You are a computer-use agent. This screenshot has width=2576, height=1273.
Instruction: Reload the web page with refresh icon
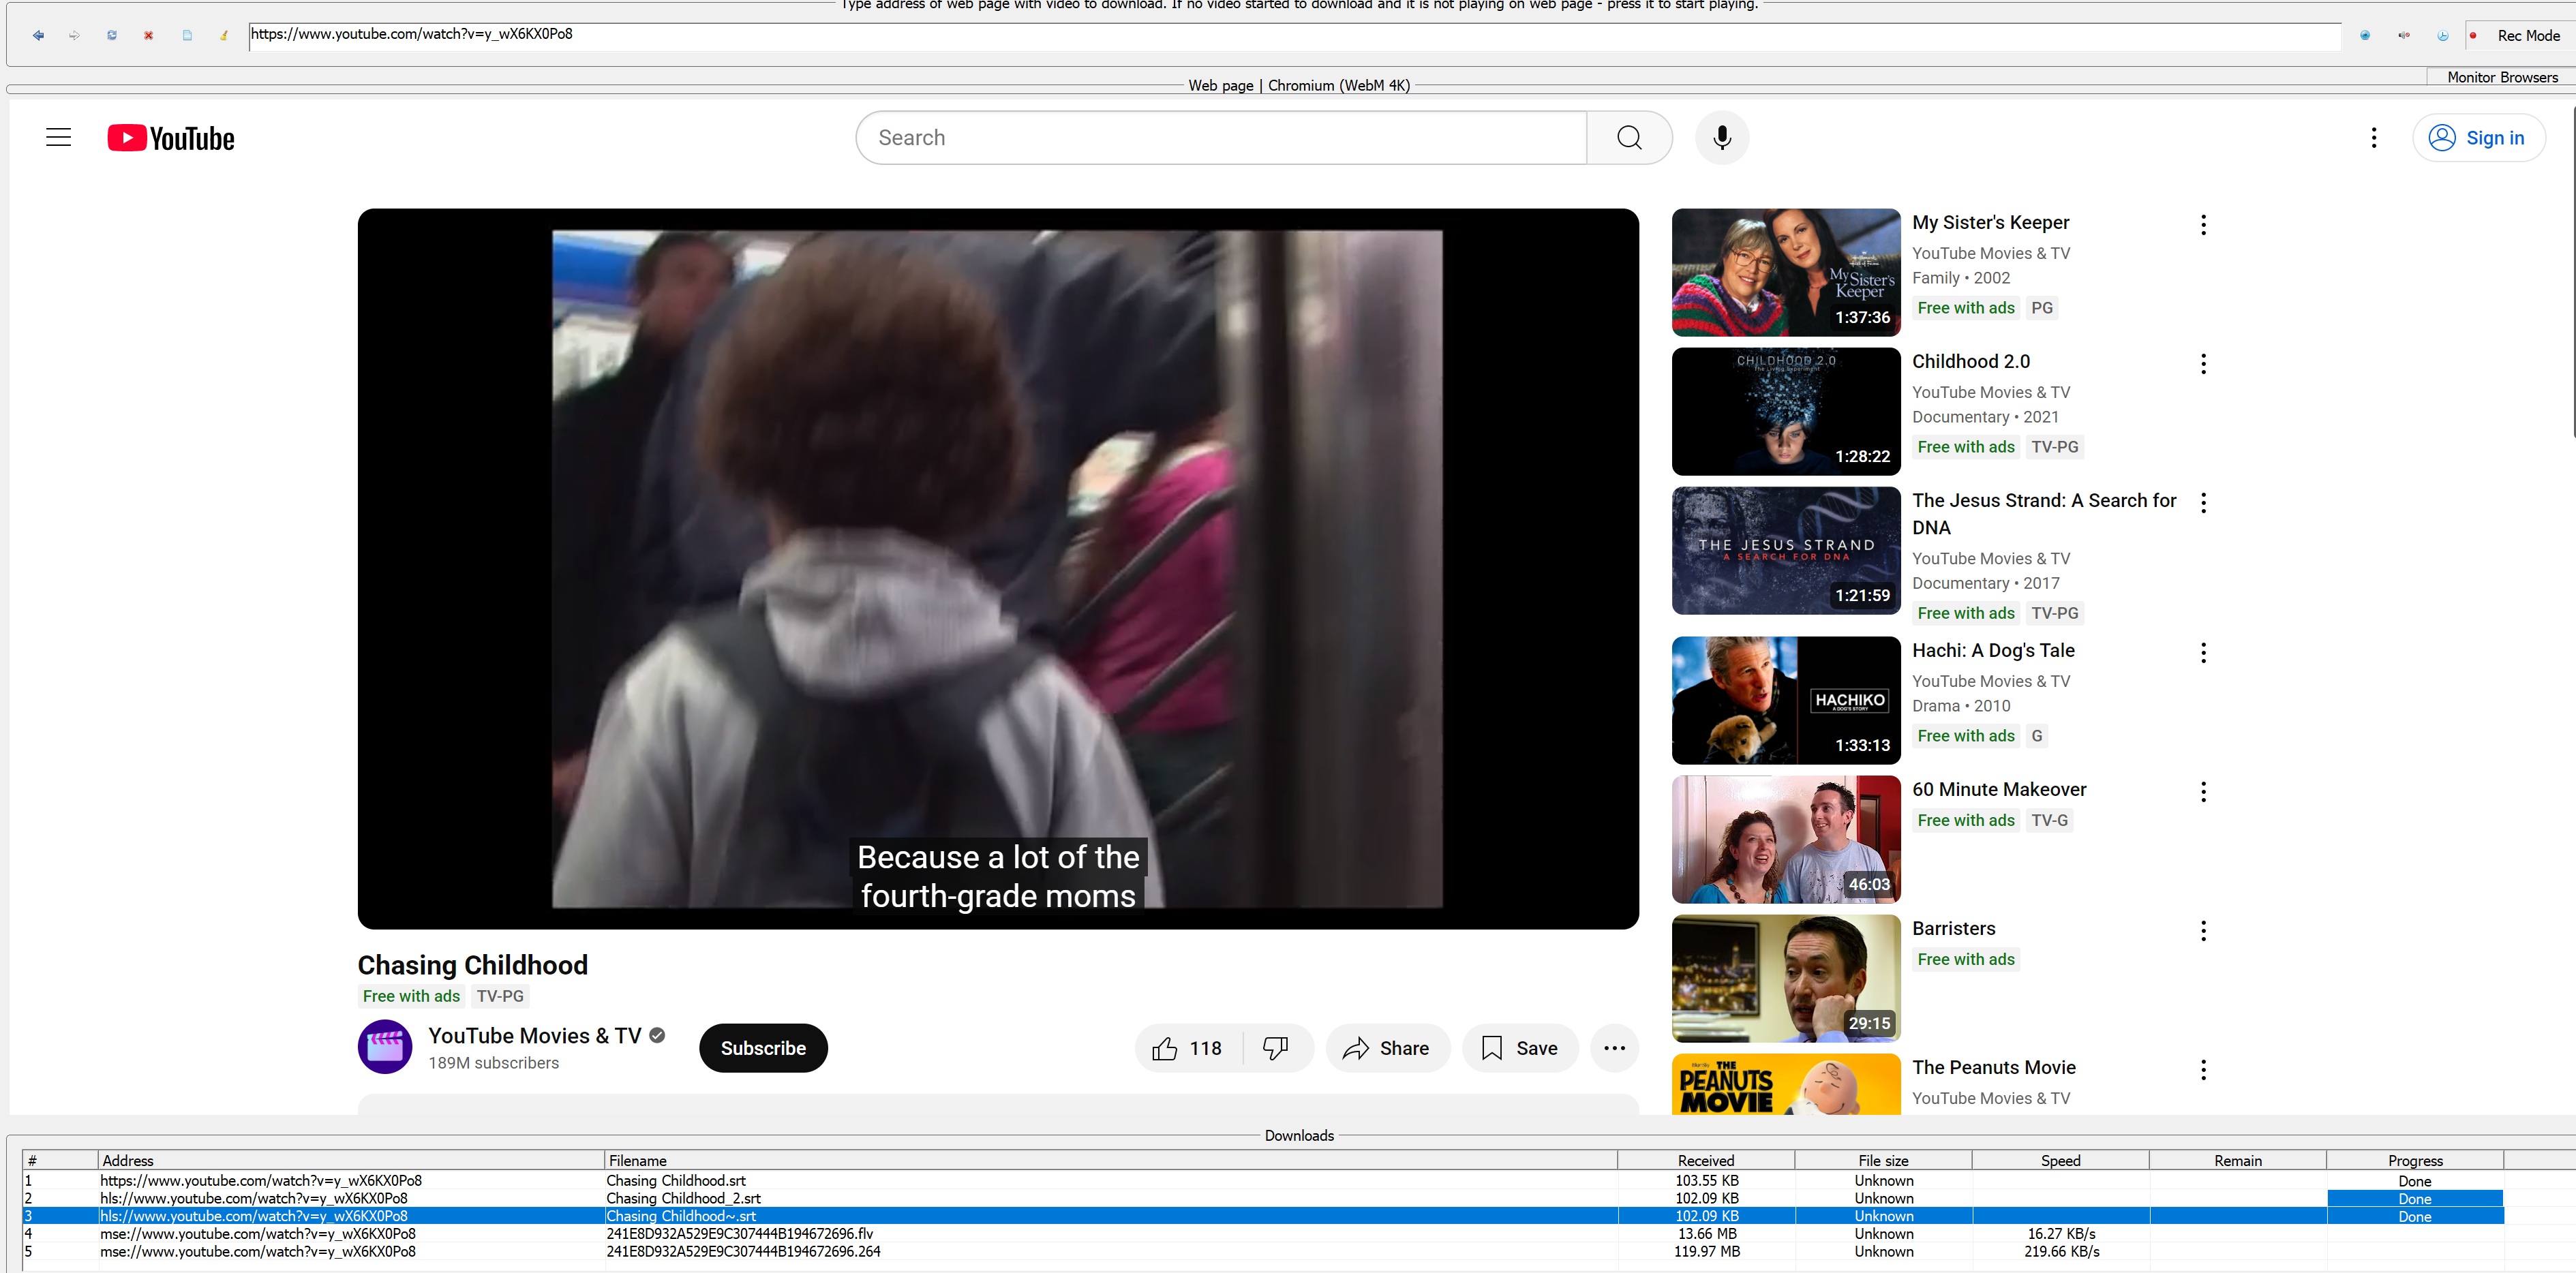(112, 35)
